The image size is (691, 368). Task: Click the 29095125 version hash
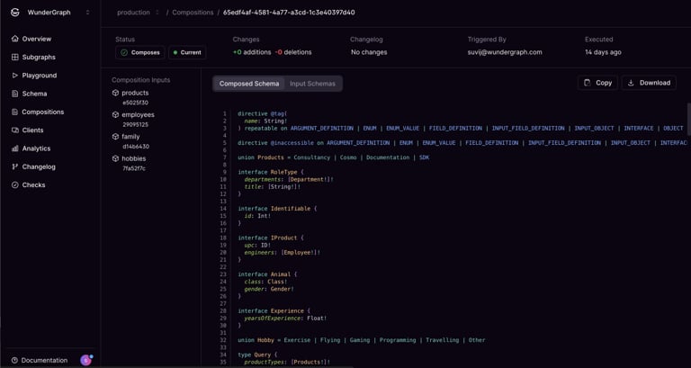135,125
